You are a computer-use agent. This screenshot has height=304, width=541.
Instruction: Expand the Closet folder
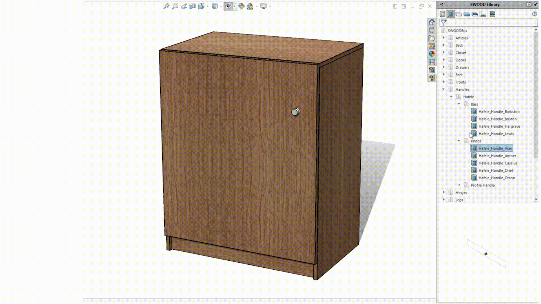click(x=444, y=52)
